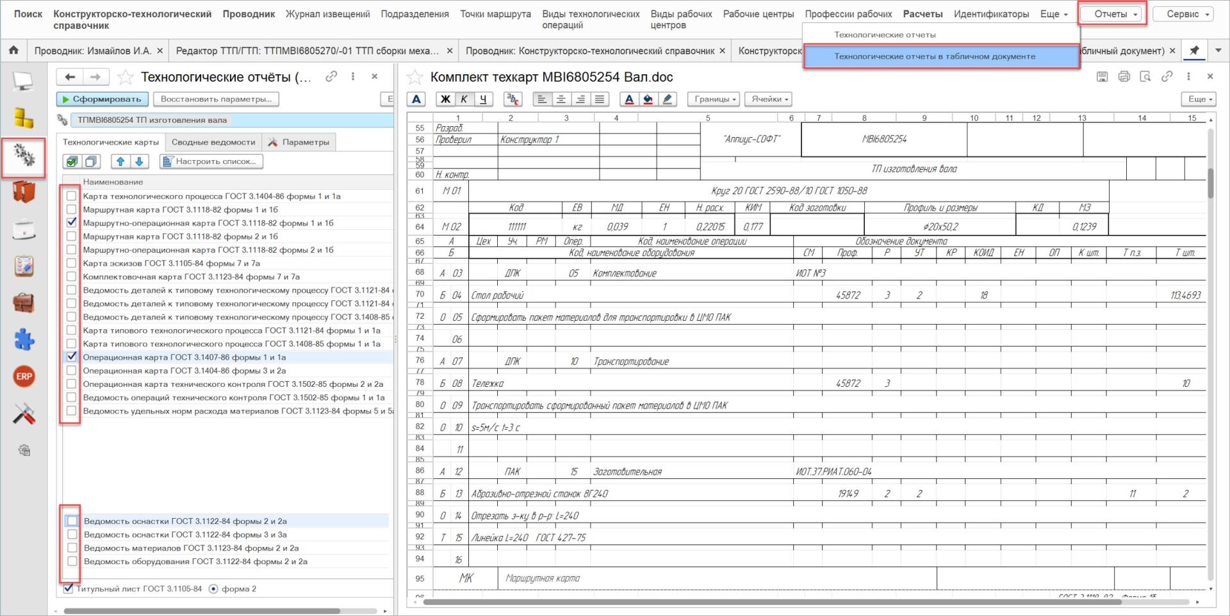Click the forward navigation arrow
The width and height of the screenshot is (1230, 616).
click(x=95, y=77)
